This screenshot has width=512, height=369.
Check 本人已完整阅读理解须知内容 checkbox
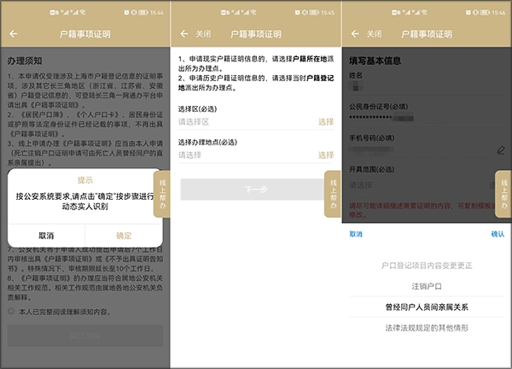pyautogui.click(x=11, y=311)
